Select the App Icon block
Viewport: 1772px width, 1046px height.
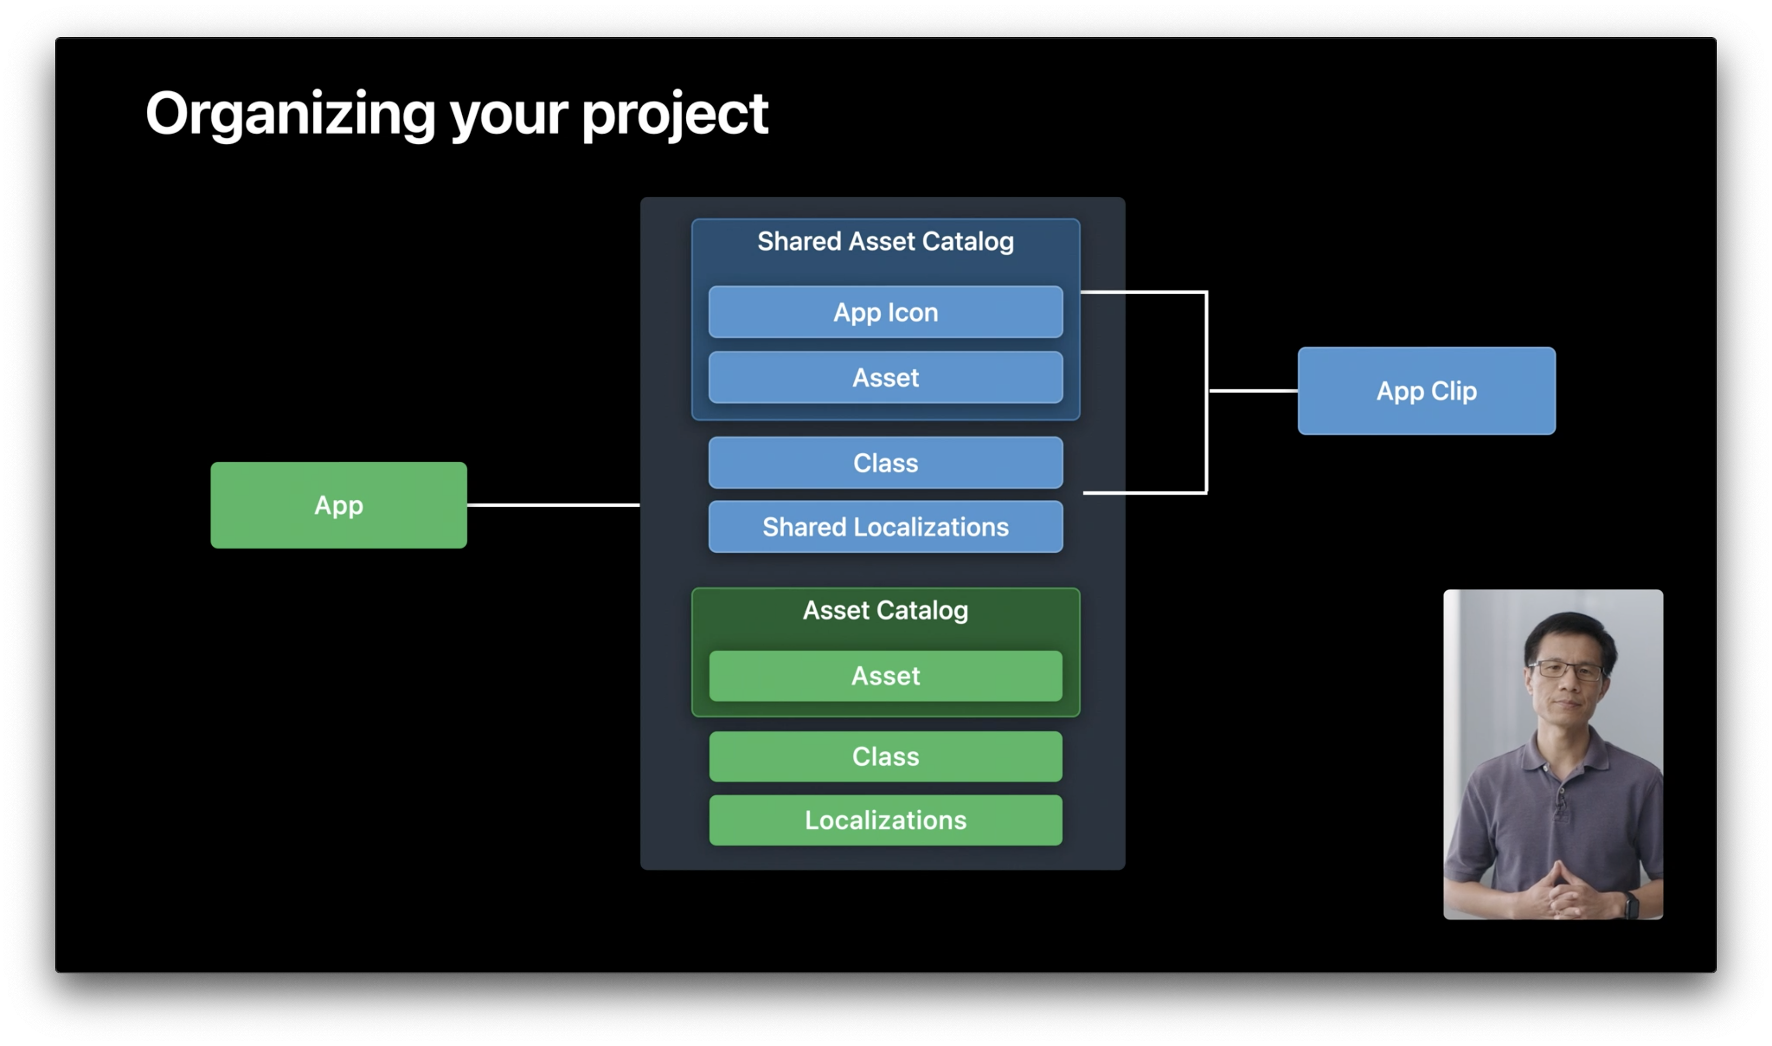(x=886, y=311)
